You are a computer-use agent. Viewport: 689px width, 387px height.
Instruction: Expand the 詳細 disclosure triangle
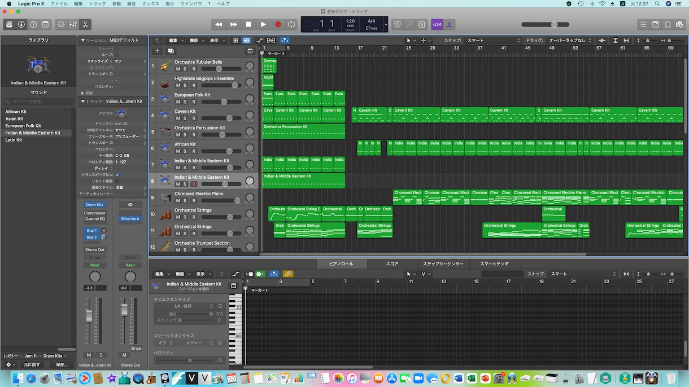pyautogui.click(x=83, y=93)
